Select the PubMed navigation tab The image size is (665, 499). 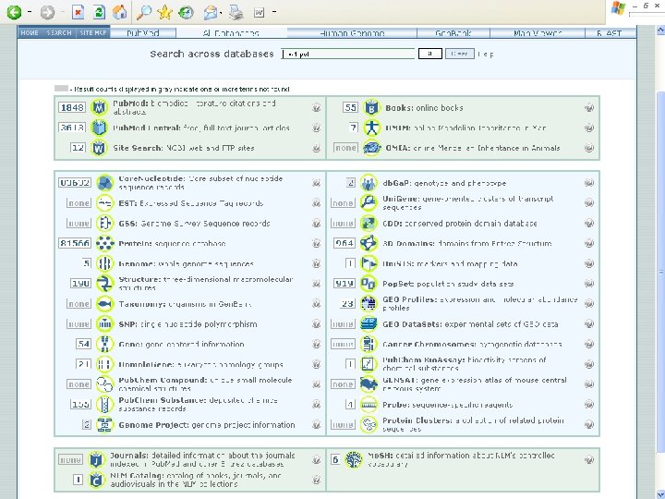tap(143, 32)
